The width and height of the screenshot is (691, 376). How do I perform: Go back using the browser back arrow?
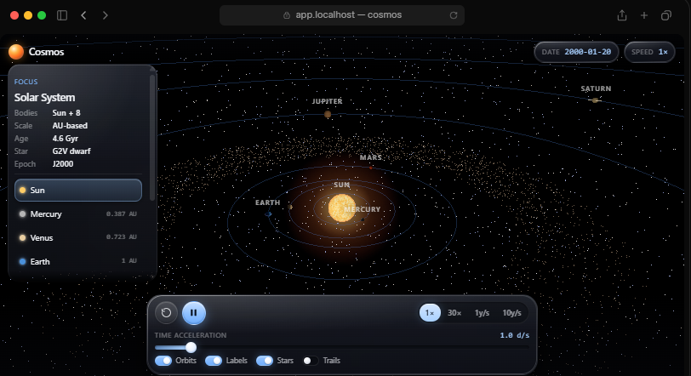[x=83, y=15]
